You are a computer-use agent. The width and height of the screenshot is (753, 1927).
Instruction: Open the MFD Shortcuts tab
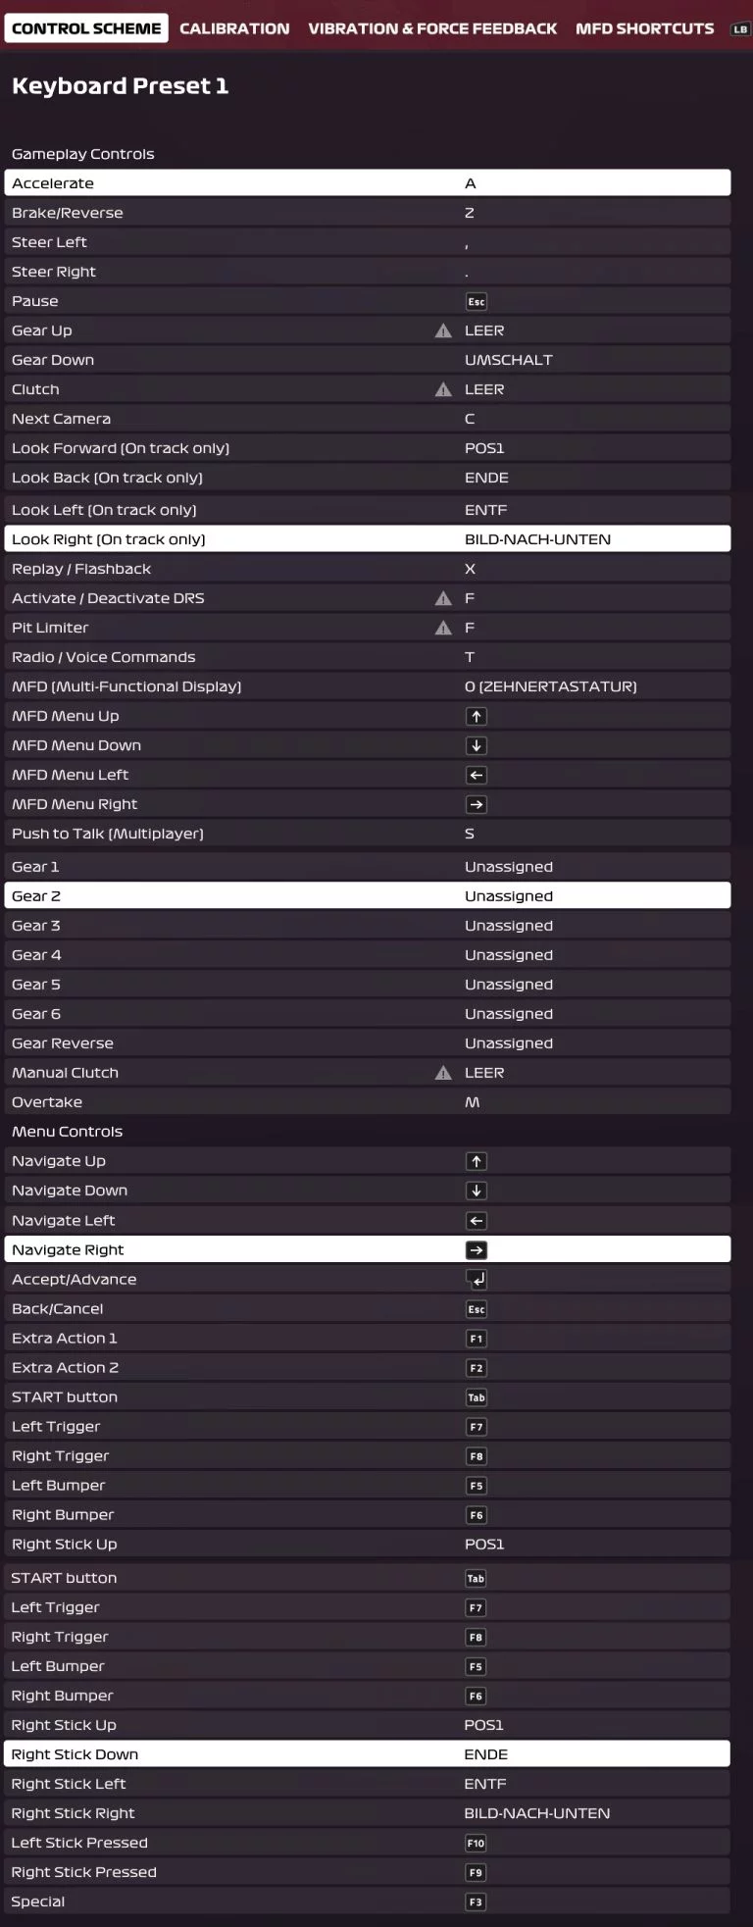tap(644, 28)
